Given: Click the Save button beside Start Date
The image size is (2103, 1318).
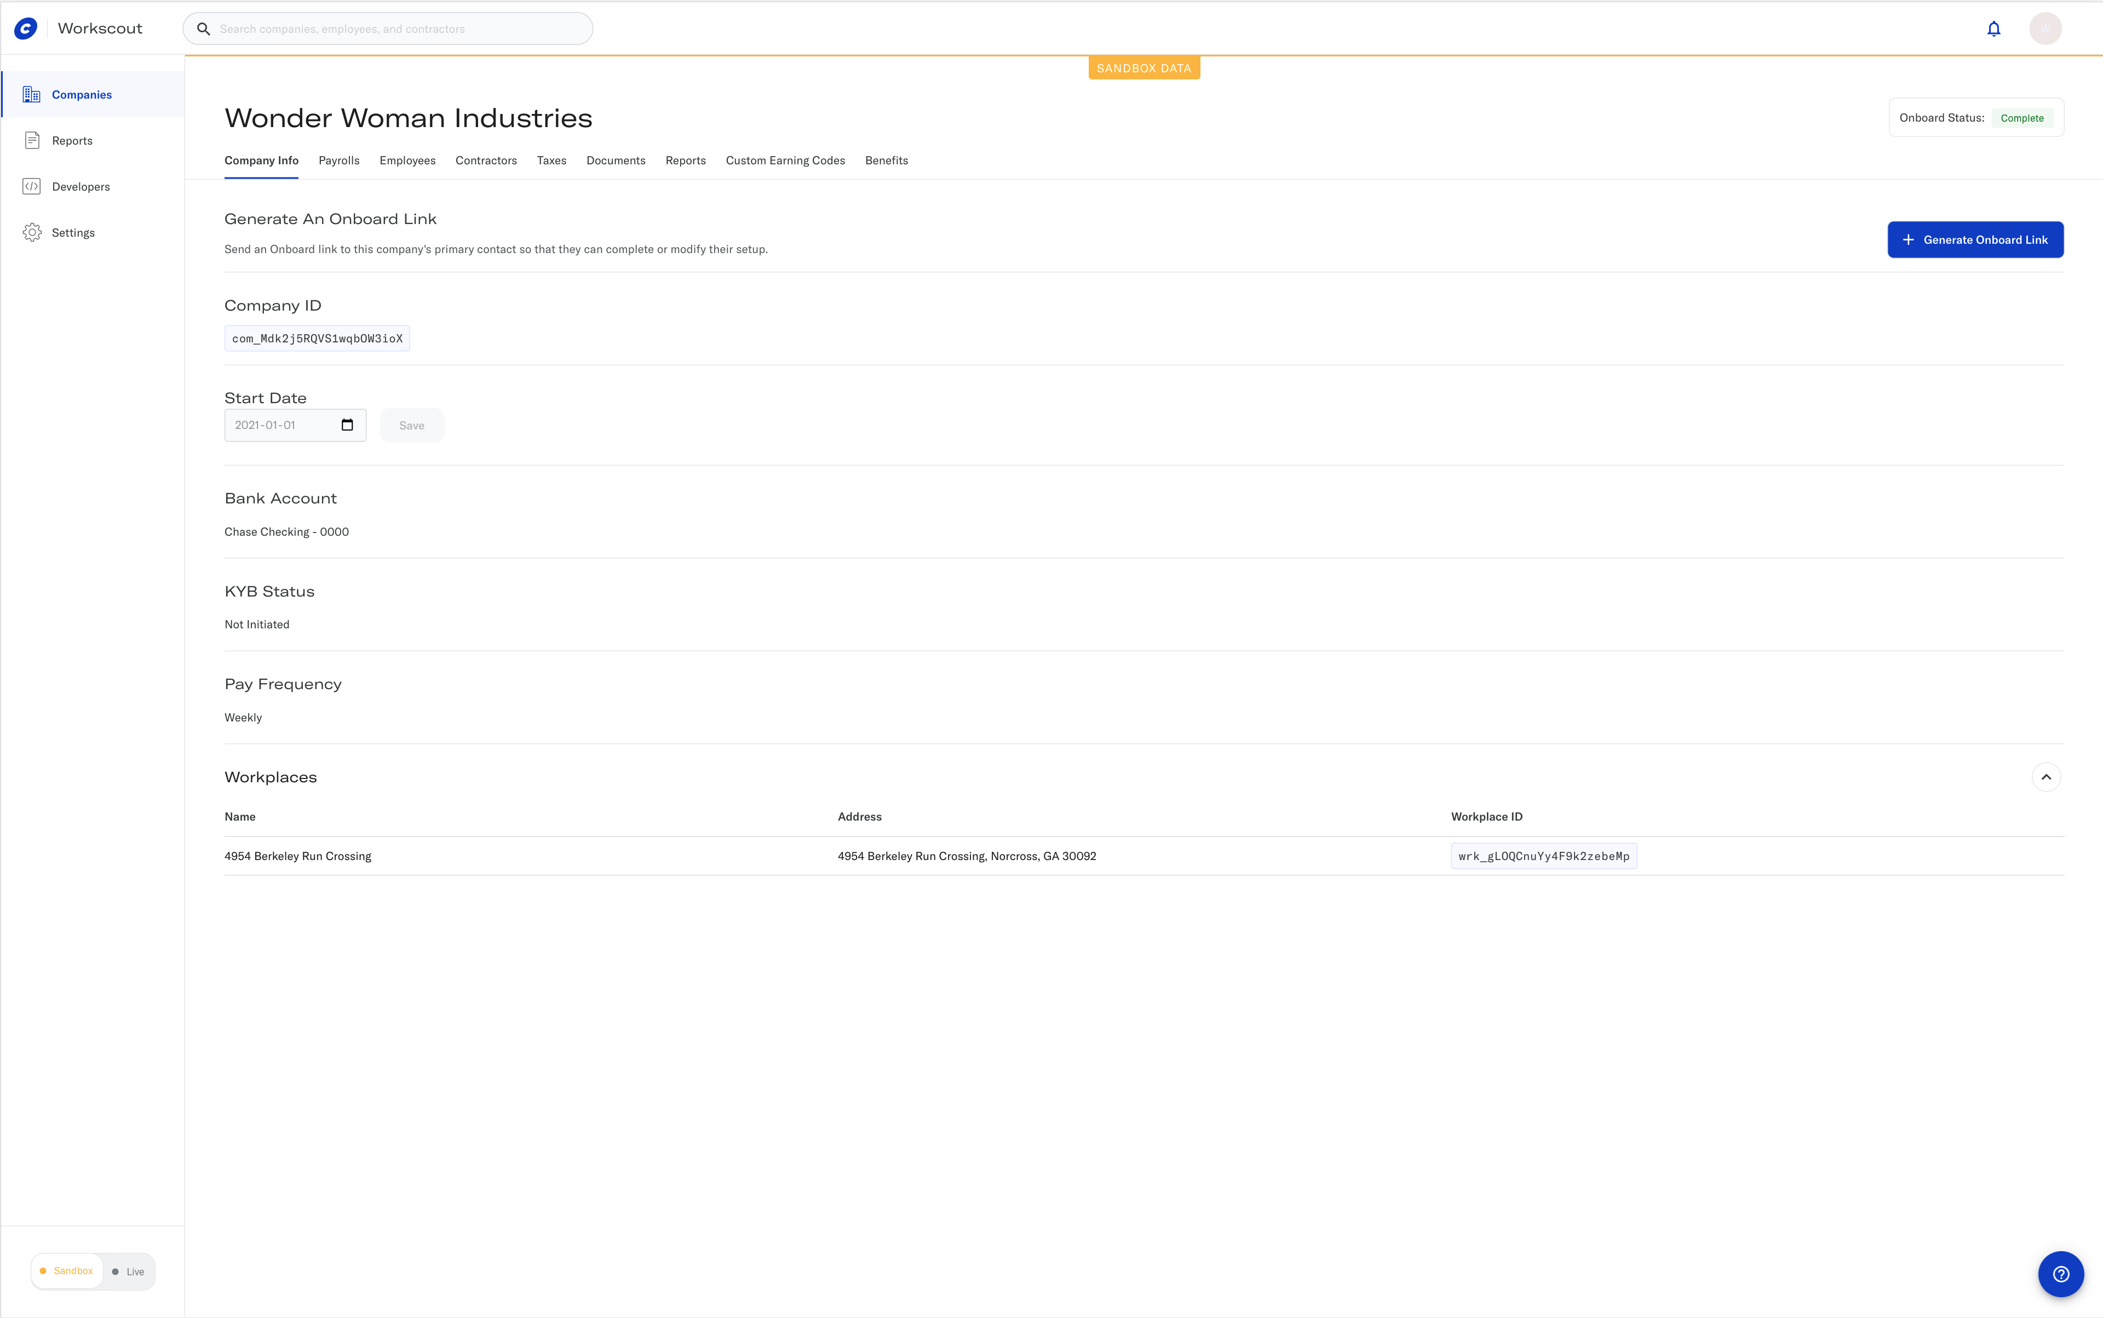Looking at the screenshot, I should pyautogui.click(x=411, y=426).
